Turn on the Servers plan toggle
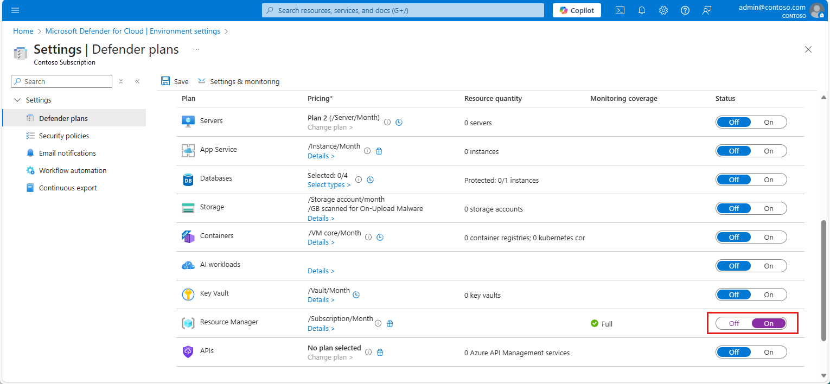 click(768, 123)
